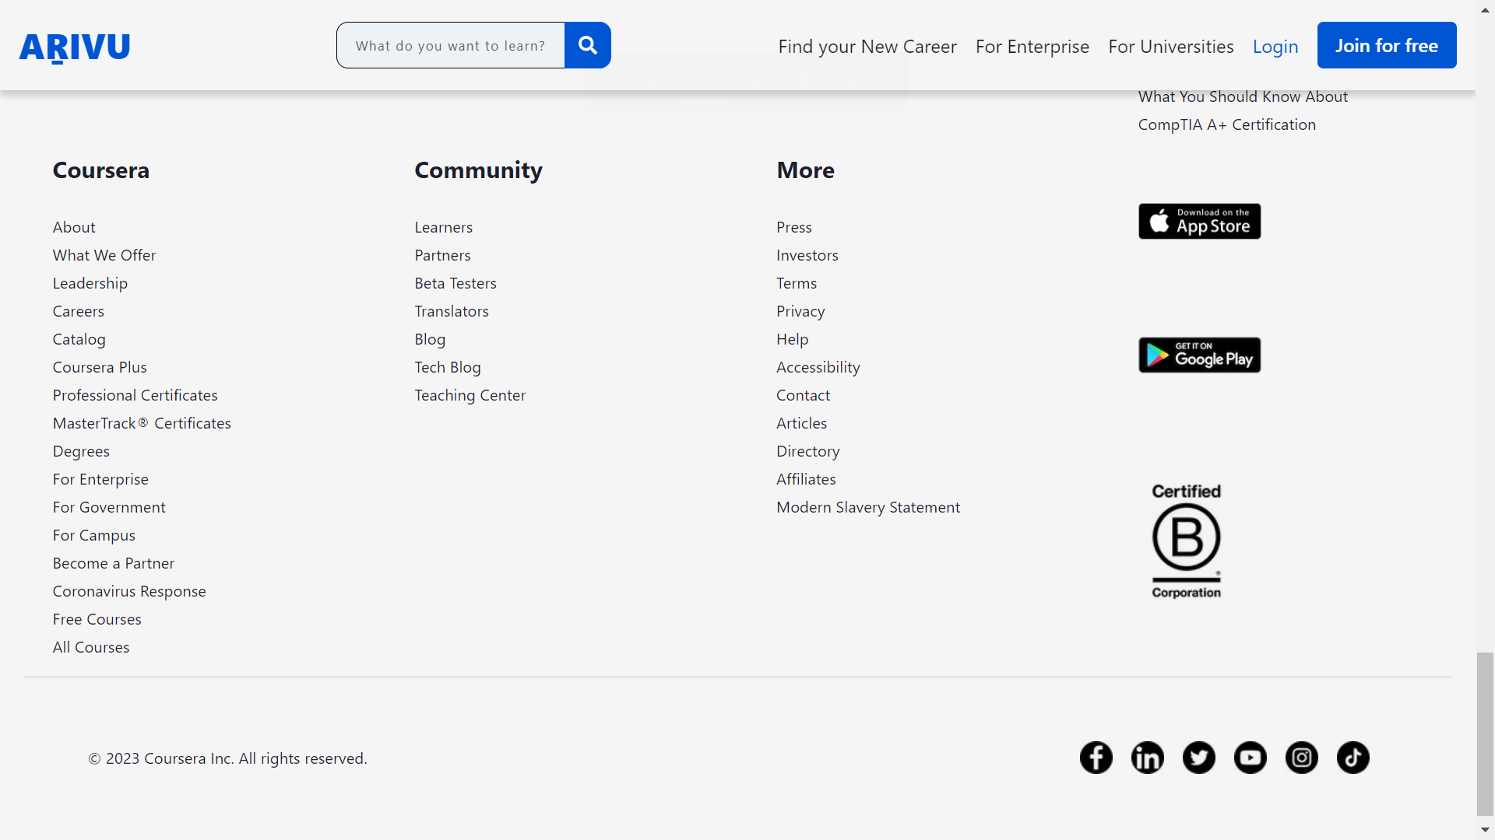Open the Modern Slavery Statement link
1495x840 pixels.
click(x=867, y=507)
